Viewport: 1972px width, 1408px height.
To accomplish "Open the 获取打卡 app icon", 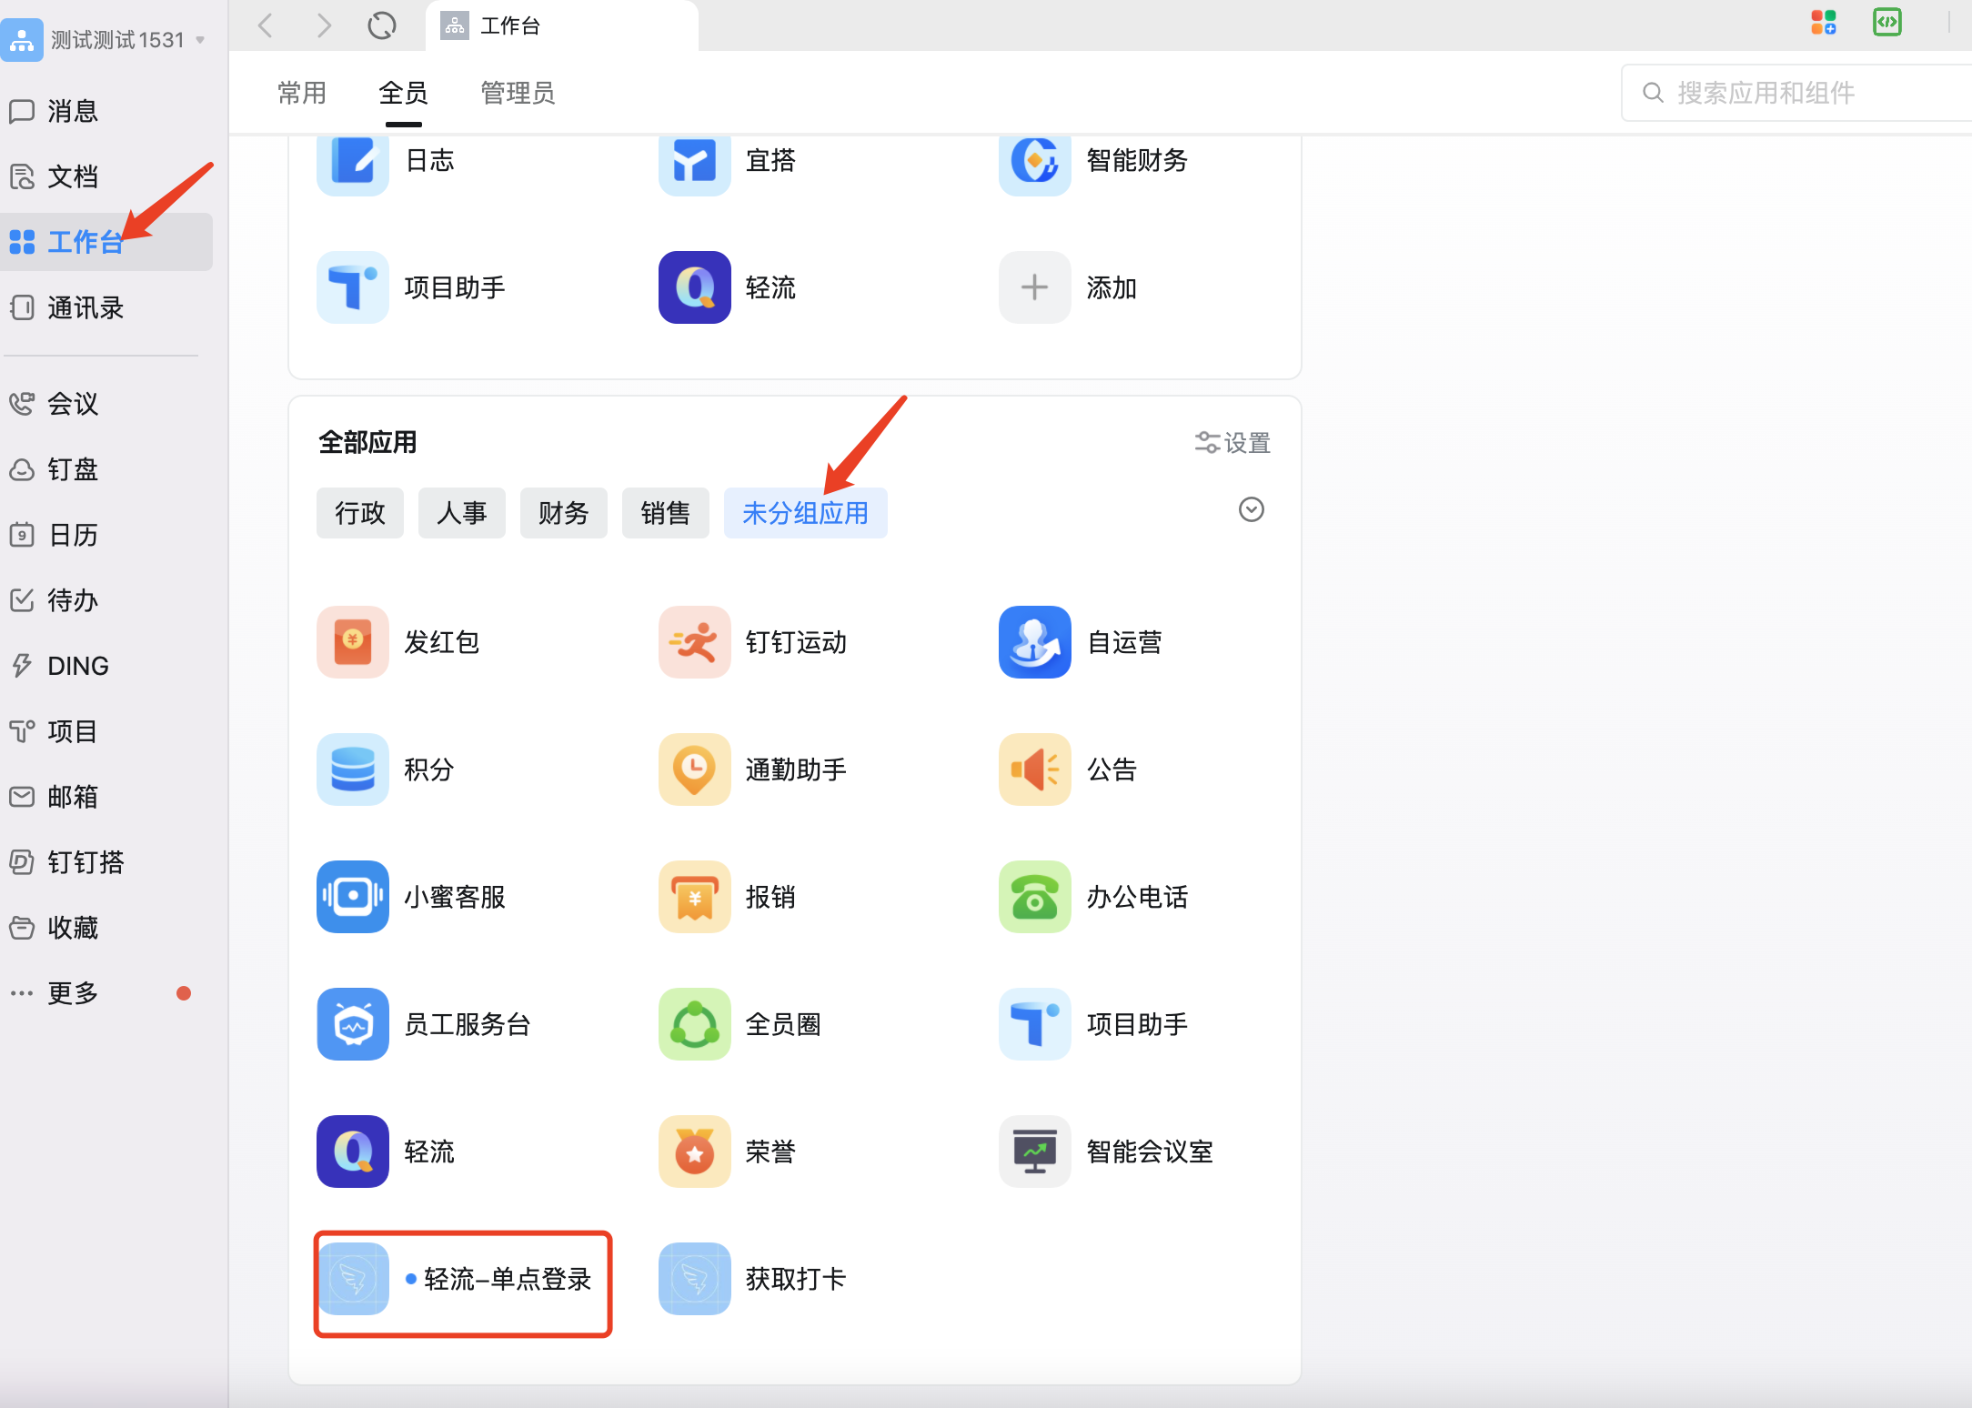I will click(695, 1279).
